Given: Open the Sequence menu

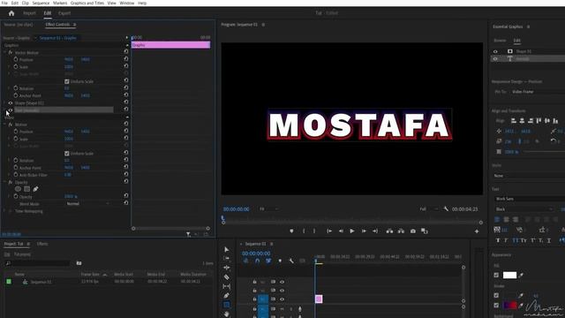Looking at the screenshot, I should pyautogui.click(x=41, y=3).
